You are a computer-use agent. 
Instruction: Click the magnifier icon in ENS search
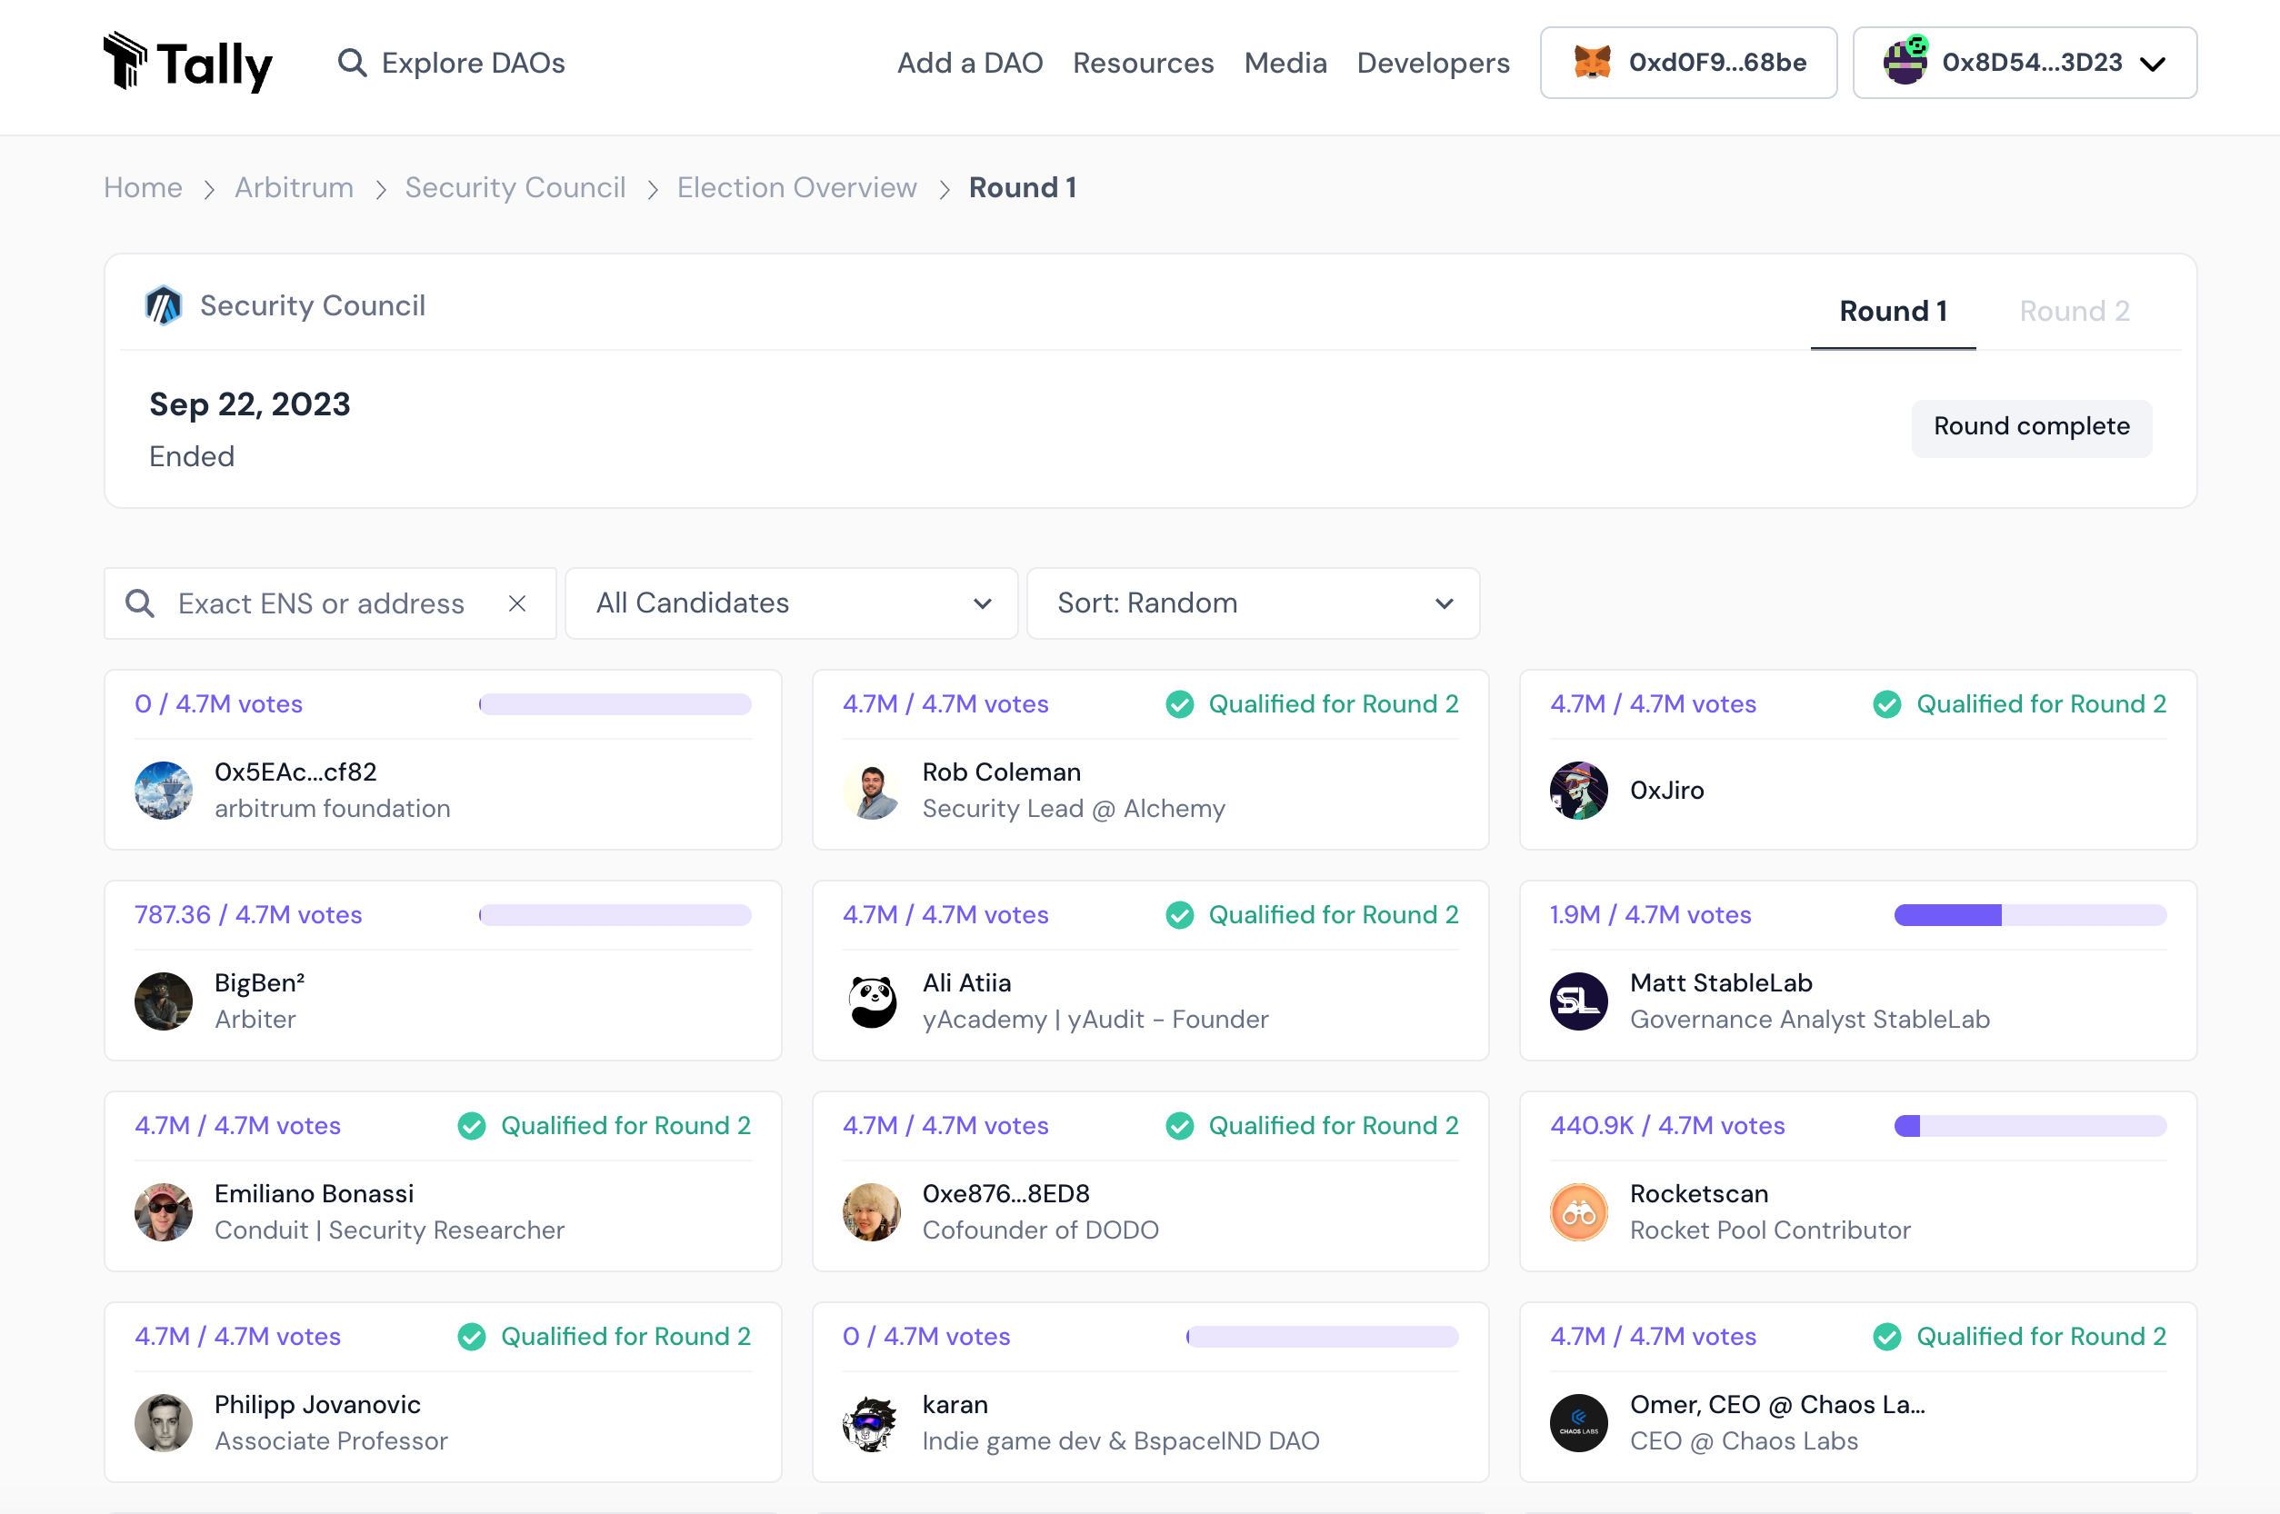tap(140, 603)
